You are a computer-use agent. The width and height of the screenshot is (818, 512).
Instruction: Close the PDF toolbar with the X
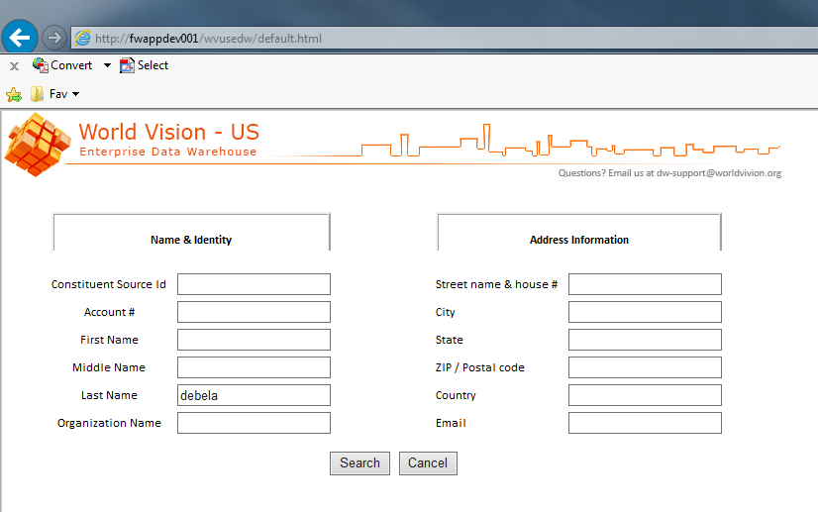pyautogui.click(x=14, y=66)
